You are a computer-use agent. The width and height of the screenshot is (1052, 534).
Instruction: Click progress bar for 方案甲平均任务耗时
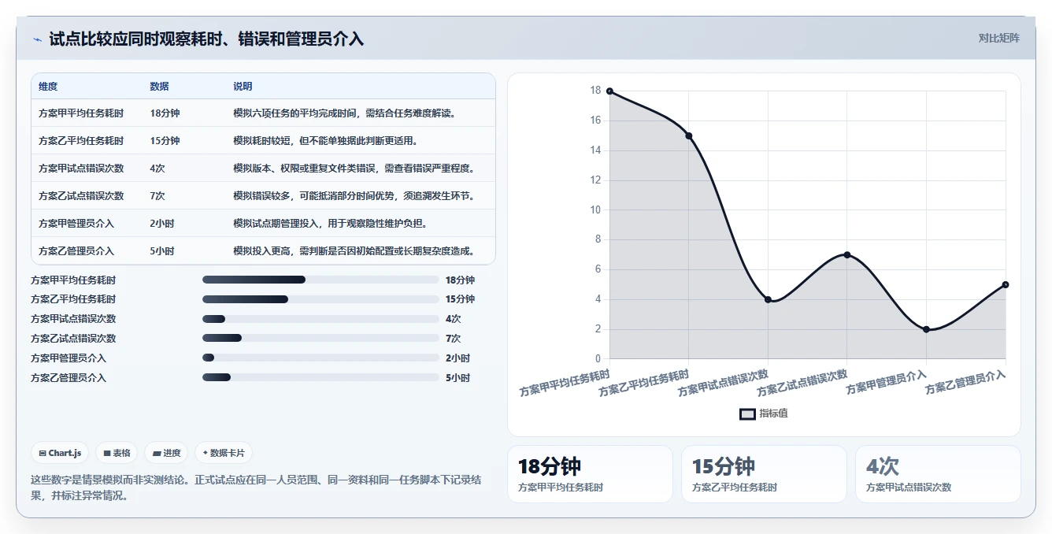320,280
